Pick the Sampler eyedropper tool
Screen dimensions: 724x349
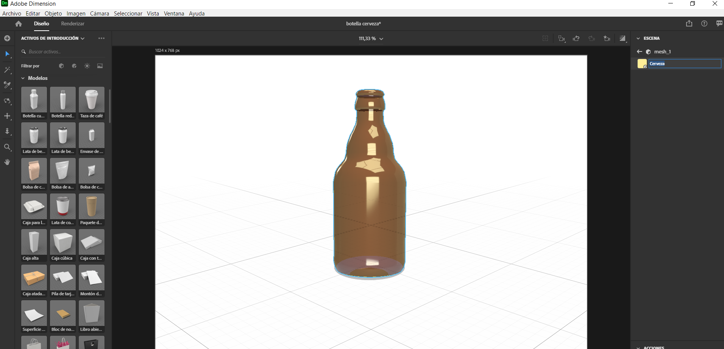pos(7,85)
